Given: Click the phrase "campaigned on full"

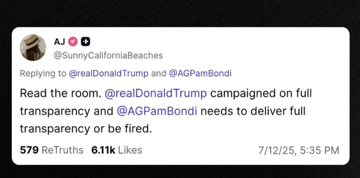Looking at the screenshot, I should tap(261, 93).
